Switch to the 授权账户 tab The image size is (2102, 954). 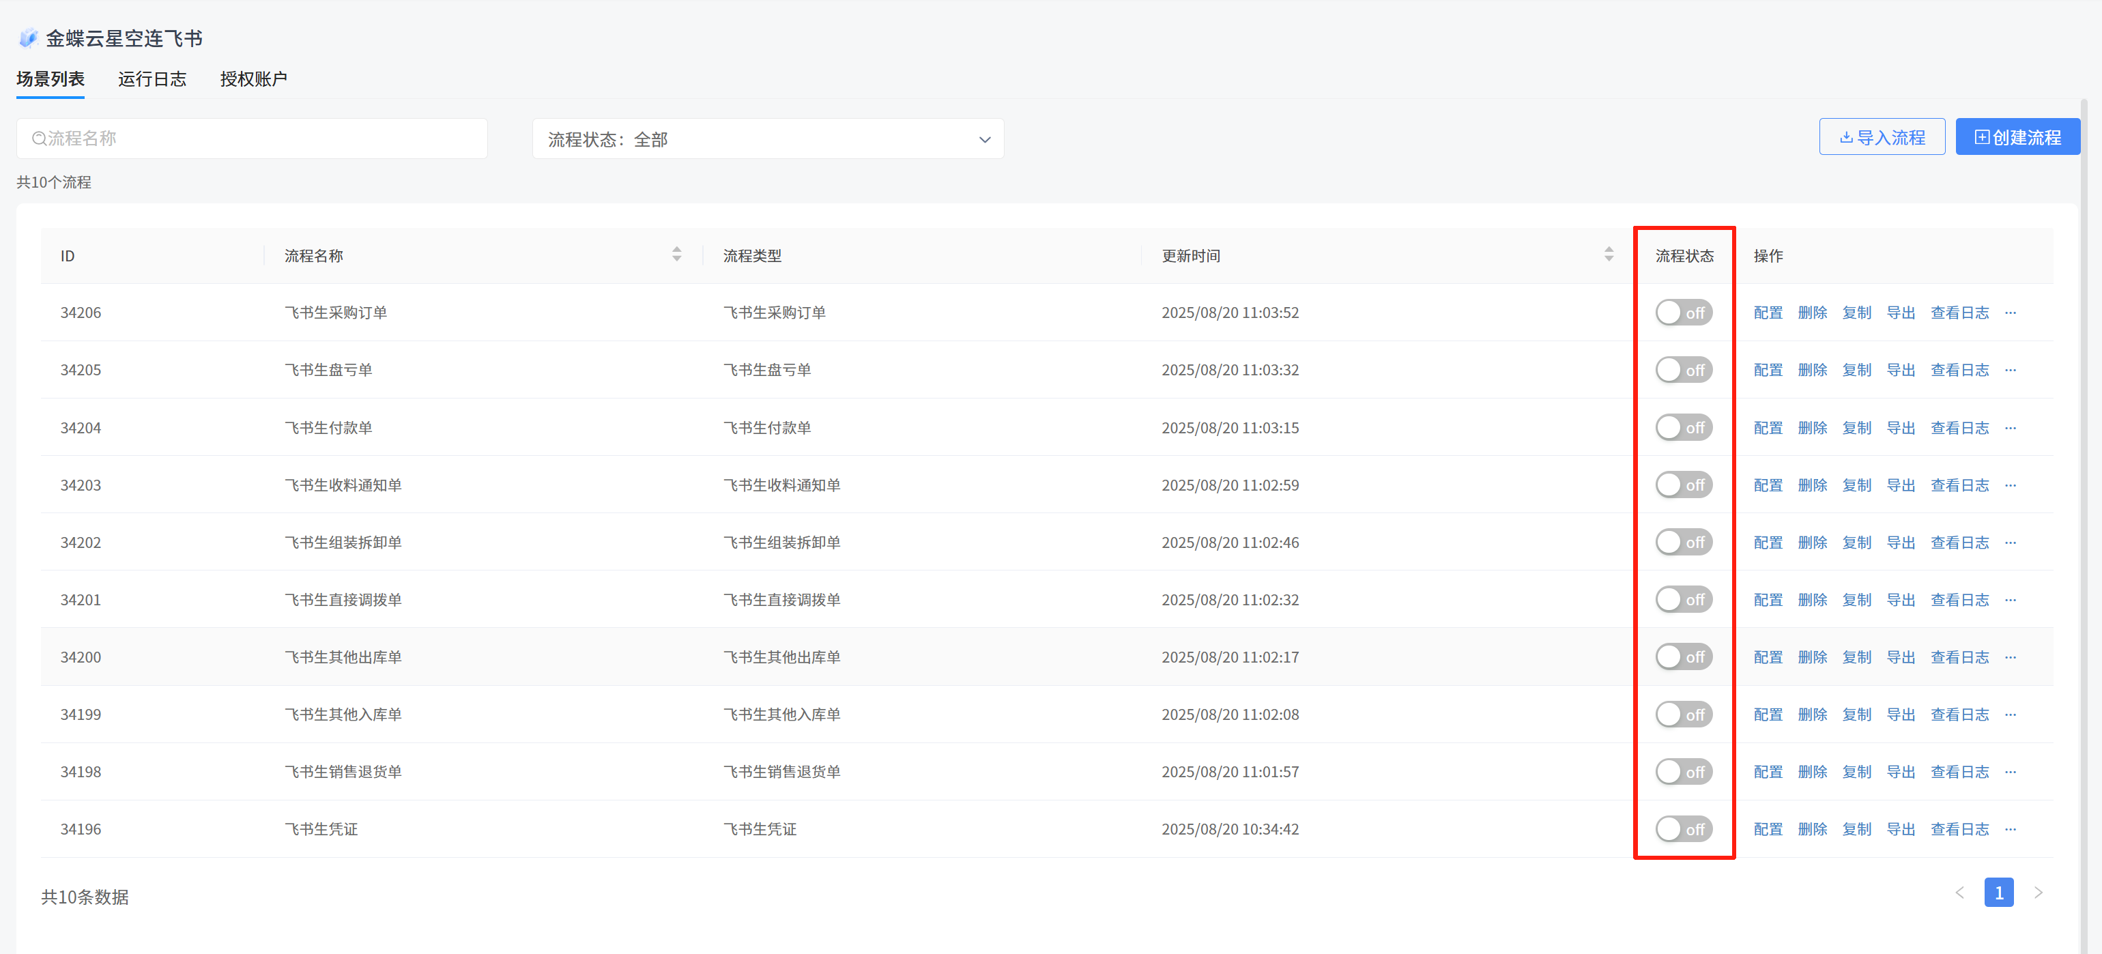253,79
